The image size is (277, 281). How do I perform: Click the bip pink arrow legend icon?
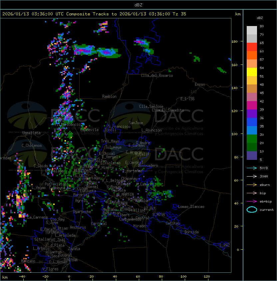[252, 193]
